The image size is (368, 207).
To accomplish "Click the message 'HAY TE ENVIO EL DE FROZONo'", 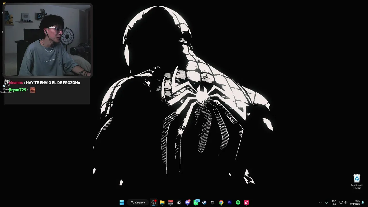I will coord(53,83).
